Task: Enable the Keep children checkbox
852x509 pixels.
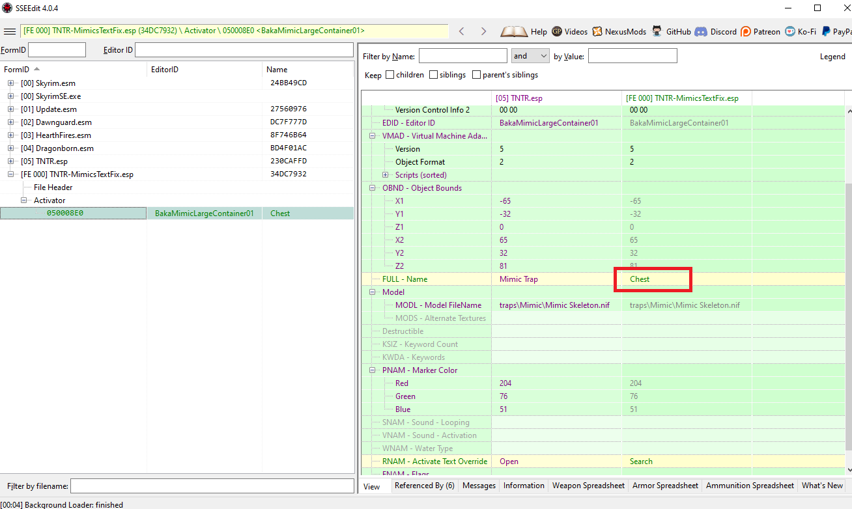Action: pos(390,75)
